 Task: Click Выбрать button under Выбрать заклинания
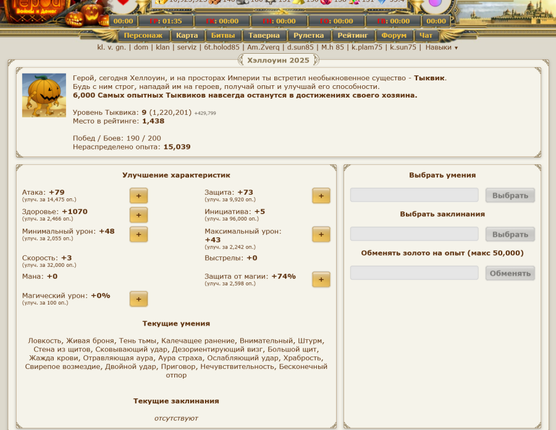pos(510,234)
